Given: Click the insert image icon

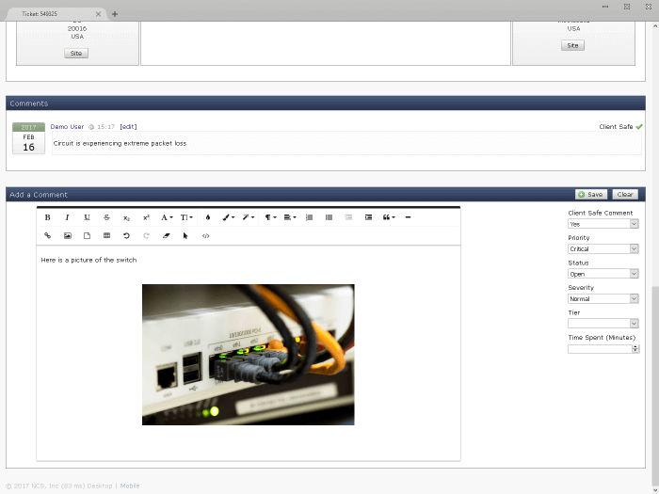Looking at the screenshot, I should [68, 236].
